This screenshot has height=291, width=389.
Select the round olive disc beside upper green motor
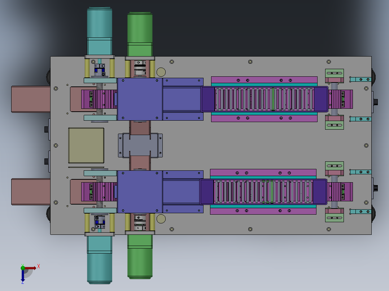[161, 72]
